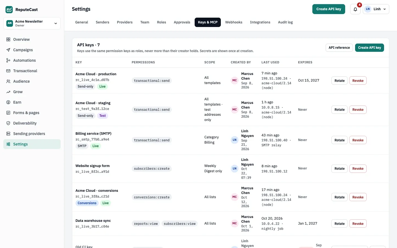The image size is (397, 248).
Task: Click MC avatar in Data warehouse sync row
Action: tap(235, 223)
